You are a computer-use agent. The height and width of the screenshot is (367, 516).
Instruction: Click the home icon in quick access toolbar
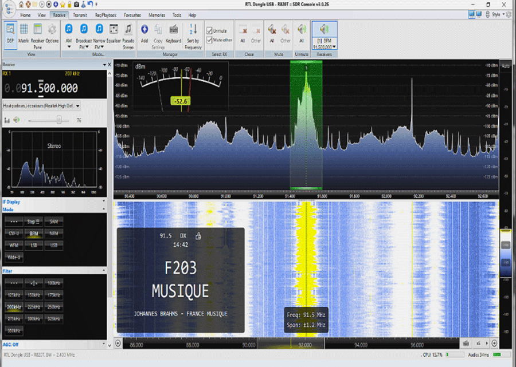[21, 4]
